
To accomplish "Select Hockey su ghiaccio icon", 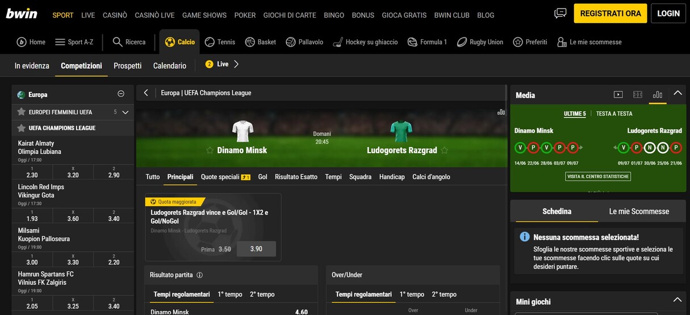I will pos(338,42).
